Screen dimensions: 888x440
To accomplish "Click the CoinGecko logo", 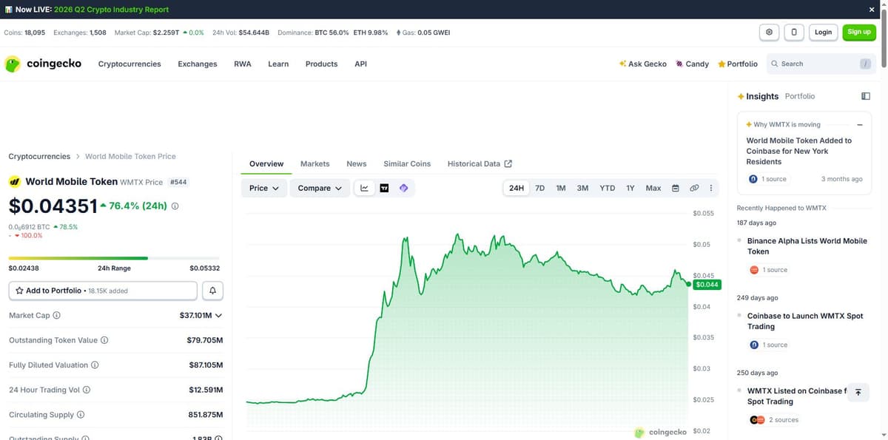I will click(x=43, y=64).
